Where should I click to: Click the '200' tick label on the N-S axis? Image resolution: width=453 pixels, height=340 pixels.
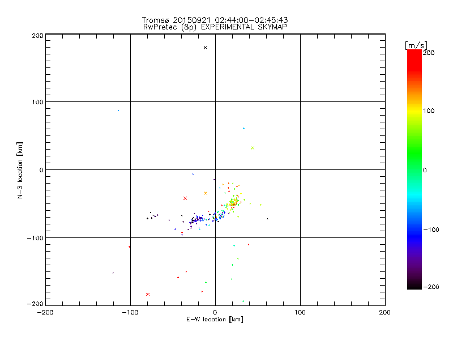coord(37,36)
